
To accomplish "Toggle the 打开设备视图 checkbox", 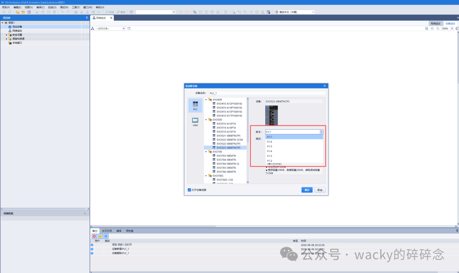I will pos(190,190).
